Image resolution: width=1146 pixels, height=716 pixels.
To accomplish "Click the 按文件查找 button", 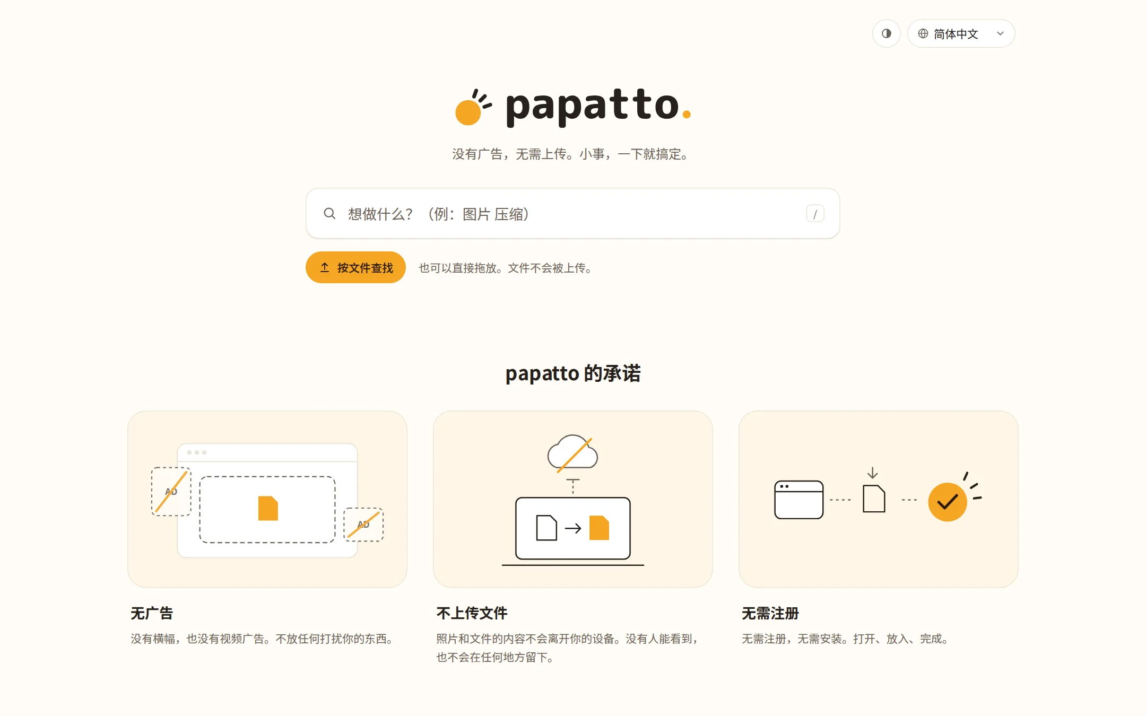I will [355, 267].
